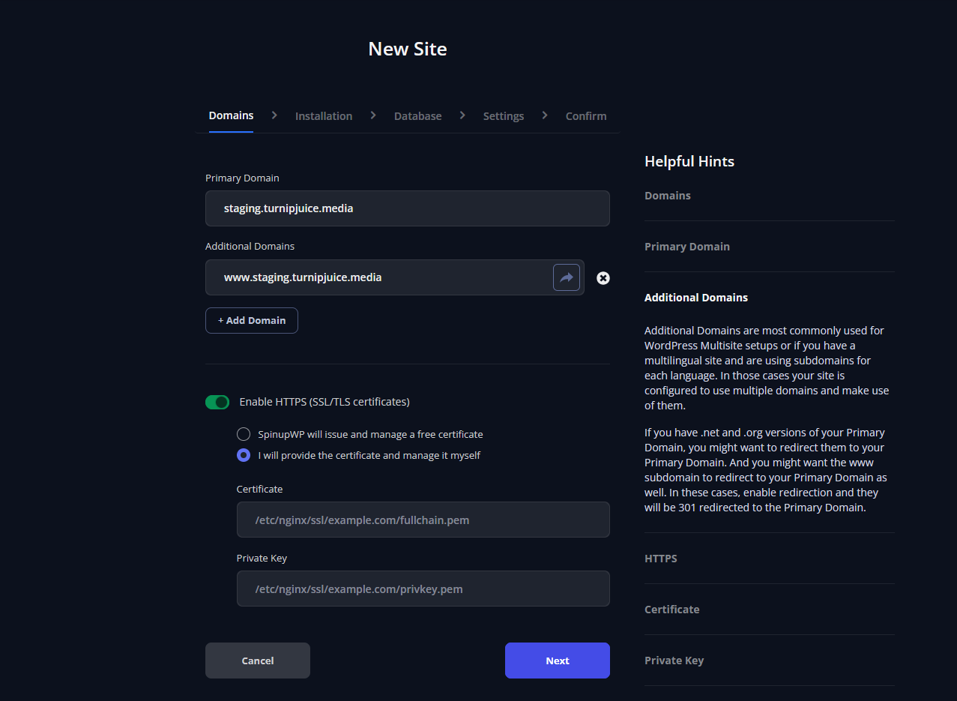This screenshot has height=701, width=957.
Task: Click into the Primary Domain field
Action: point(407,208)
